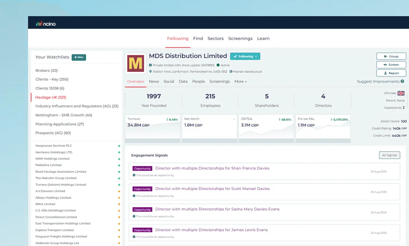Click the binoculars icon on the Screen button
The image size is (409, 246).
coord(385,65)
